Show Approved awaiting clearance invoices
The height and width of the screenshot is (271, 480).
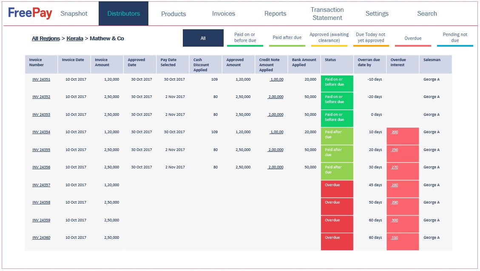click(329, 37)
